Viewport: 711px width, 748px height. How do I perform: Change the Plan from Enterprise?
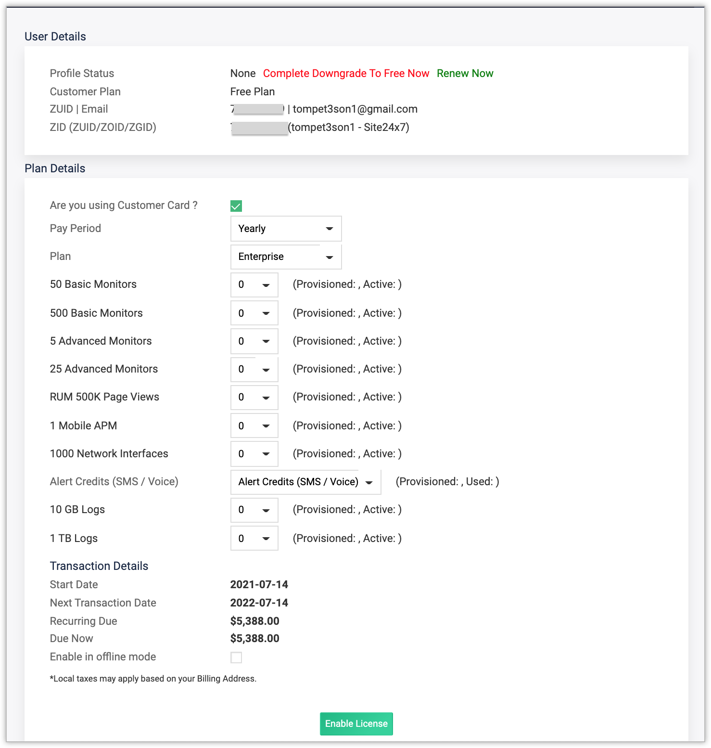[285, 257]
